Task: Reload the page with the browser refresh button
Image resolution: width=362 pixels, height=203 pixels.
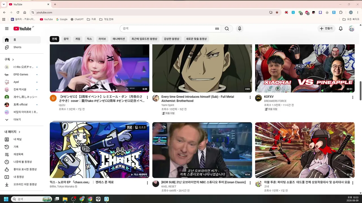Action: point(18,12)
